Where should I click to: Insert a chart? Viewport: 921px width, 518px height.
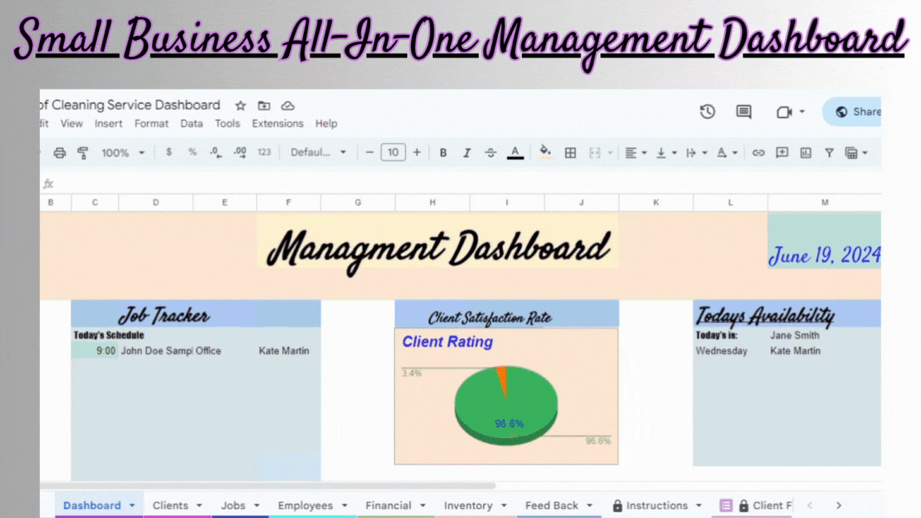[805, 153]
